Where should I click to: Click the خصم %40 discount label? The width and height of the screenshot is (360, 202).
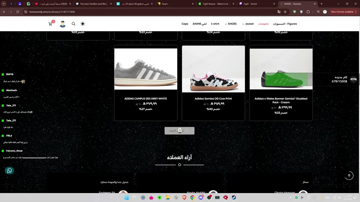click(x=213, y=109)
